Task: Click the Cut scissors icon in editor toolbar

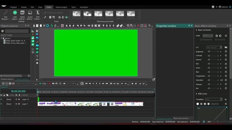Action: (x=34, y=26)
